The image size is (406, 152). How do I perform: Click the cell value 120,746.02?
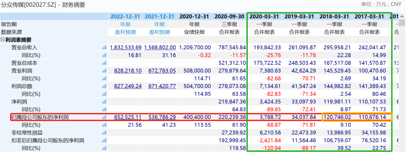pos(337,117)
